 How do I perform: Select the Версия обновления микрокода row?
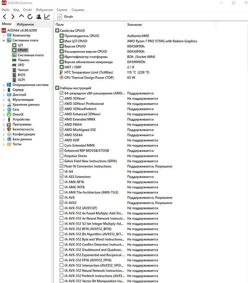click(x=102, y=62)
